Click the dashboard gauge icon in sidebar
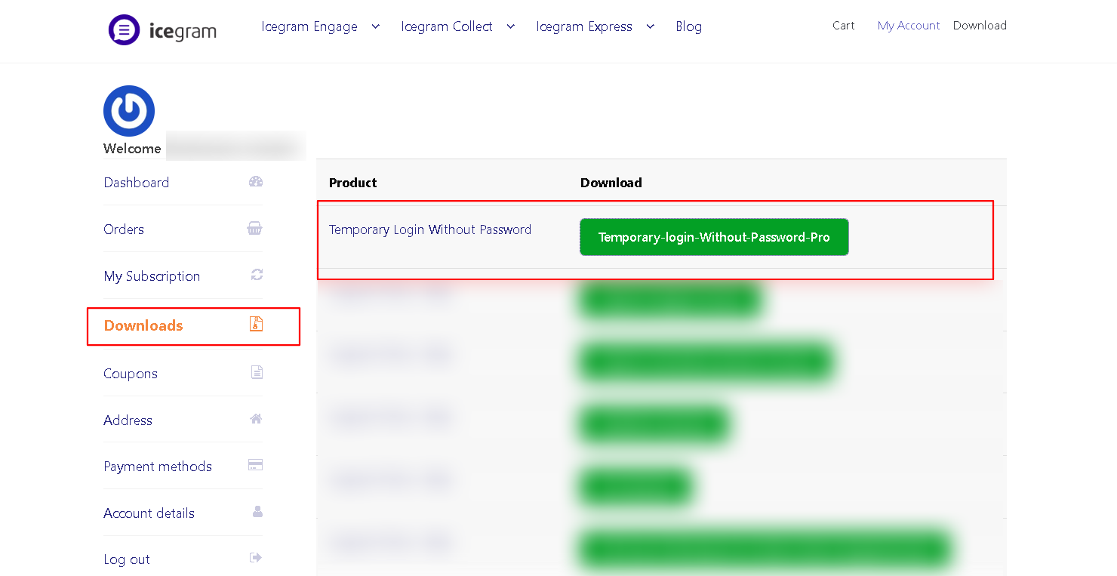 [256, 181]
